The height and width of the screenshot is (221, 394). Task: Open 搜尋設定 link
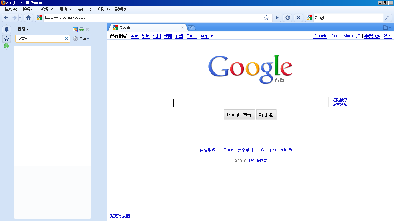coord(372,36)
